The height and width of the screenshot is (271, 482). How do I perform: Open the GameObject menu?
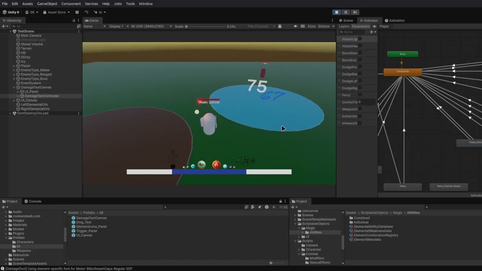point(47,4)
